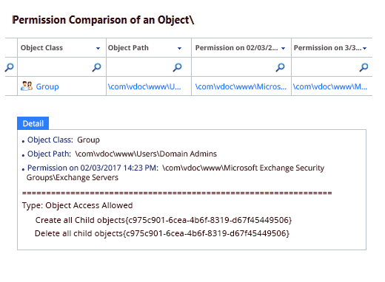Open the Object Class column dropdown
Screen dimensions: 385x282
[98, 48]
